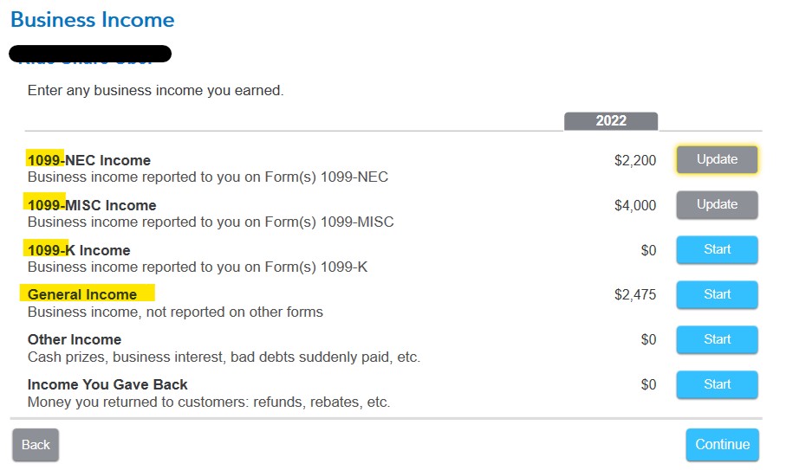Screen dimensions: 786x470
Task: Click the 1099-K Income heading
Action: point(79,250)
